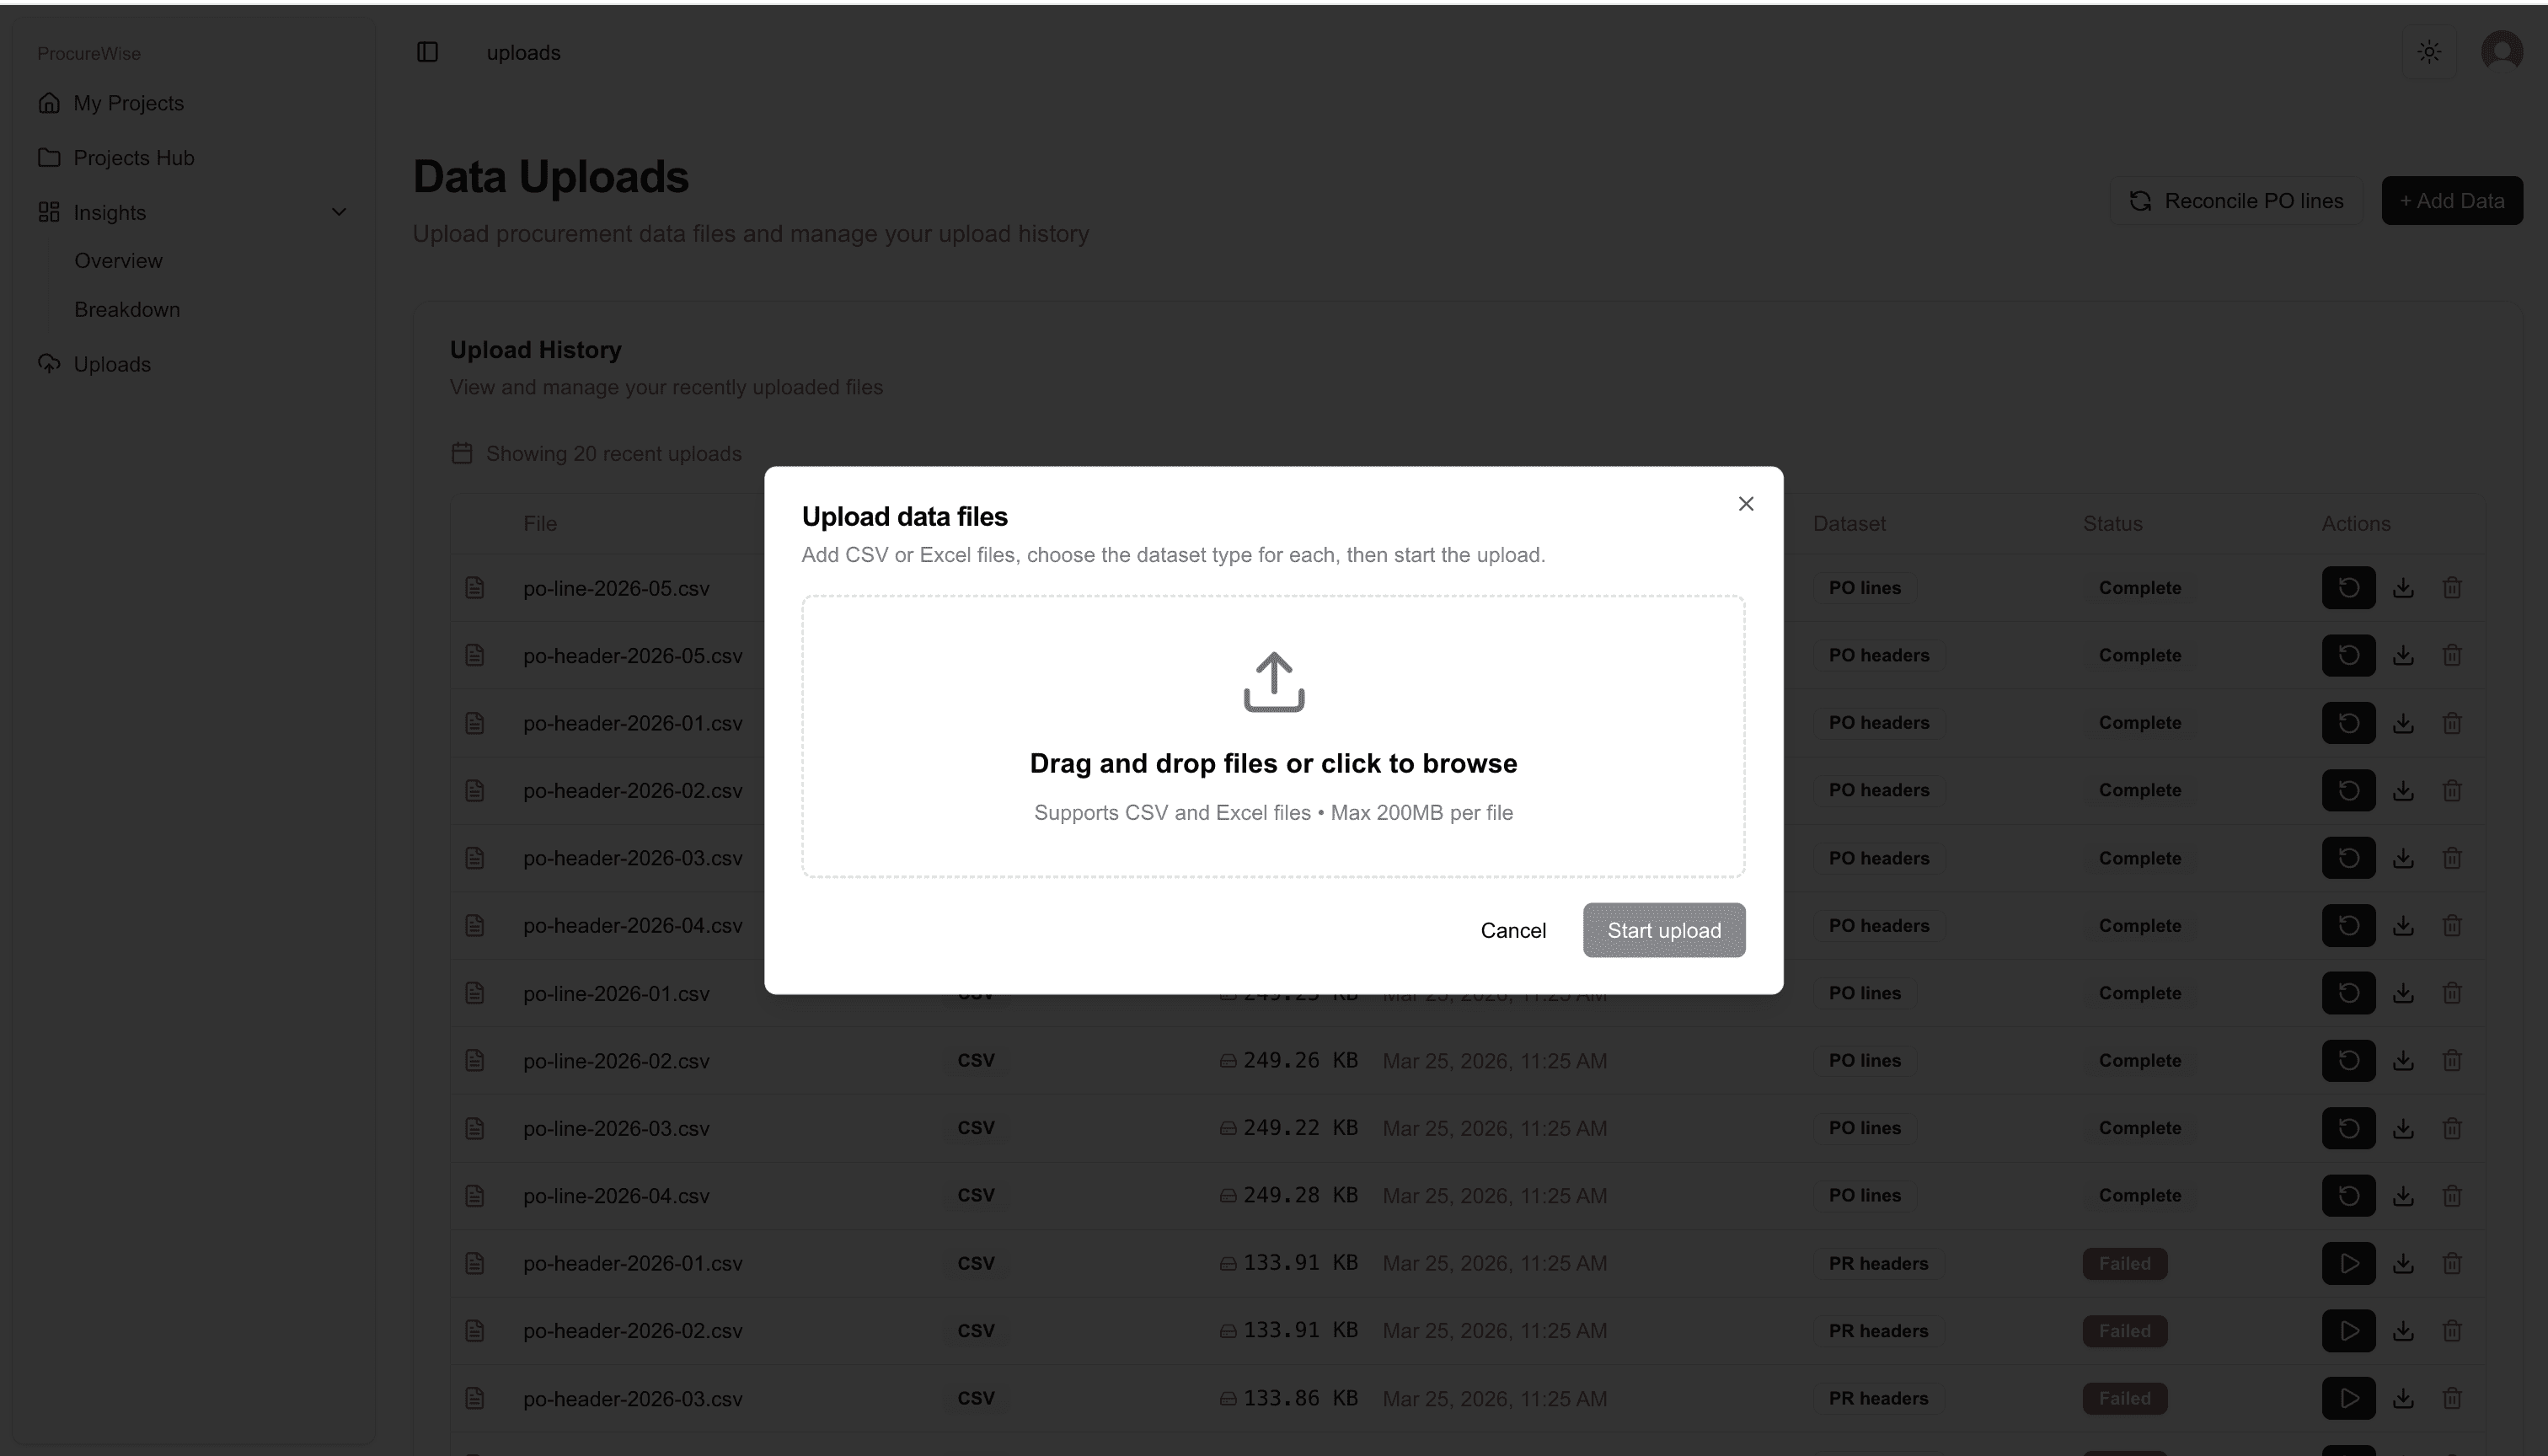This screenshot has width=2548, height=1456.
Task: Reprocess po-line-2026-03.csv upload
Action: click(x=2348, y=1128)
